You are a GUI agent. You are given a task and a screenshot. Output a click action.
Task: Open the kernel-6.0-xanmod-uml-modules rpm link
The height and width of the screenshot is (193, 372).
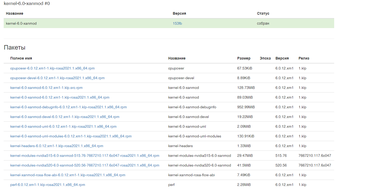tap(71, 136)
